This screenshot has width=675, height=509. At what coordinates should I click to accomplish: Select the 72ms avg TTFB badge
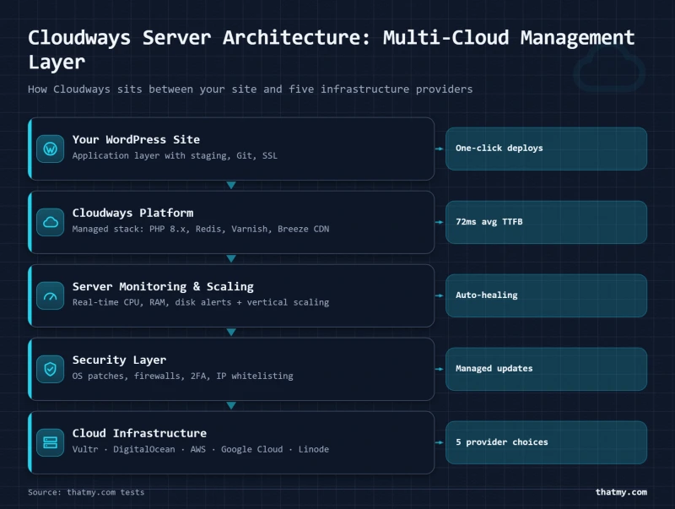(x=546, y=222)
